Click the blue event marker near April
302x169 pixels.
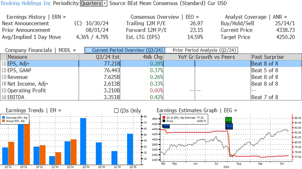(166, 126)
